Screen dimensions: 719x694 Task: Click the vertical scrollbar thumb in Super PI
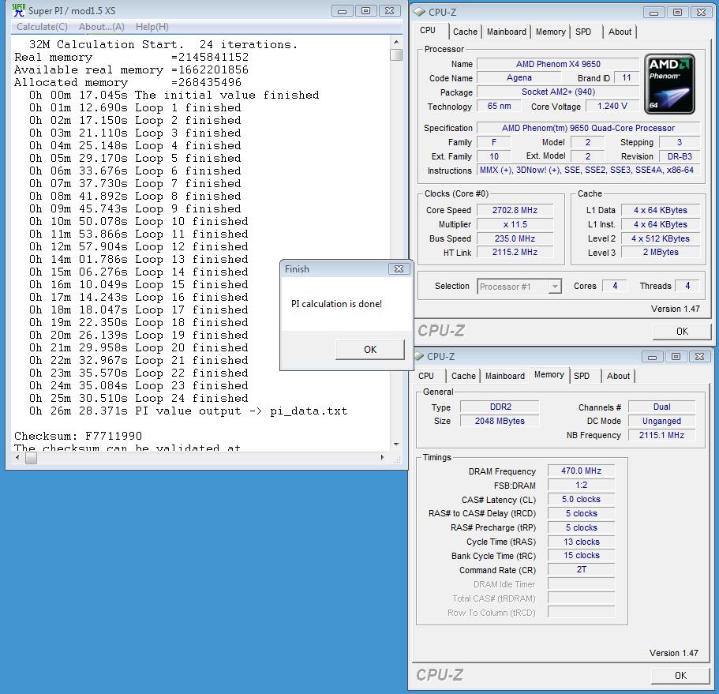[396, 54]
